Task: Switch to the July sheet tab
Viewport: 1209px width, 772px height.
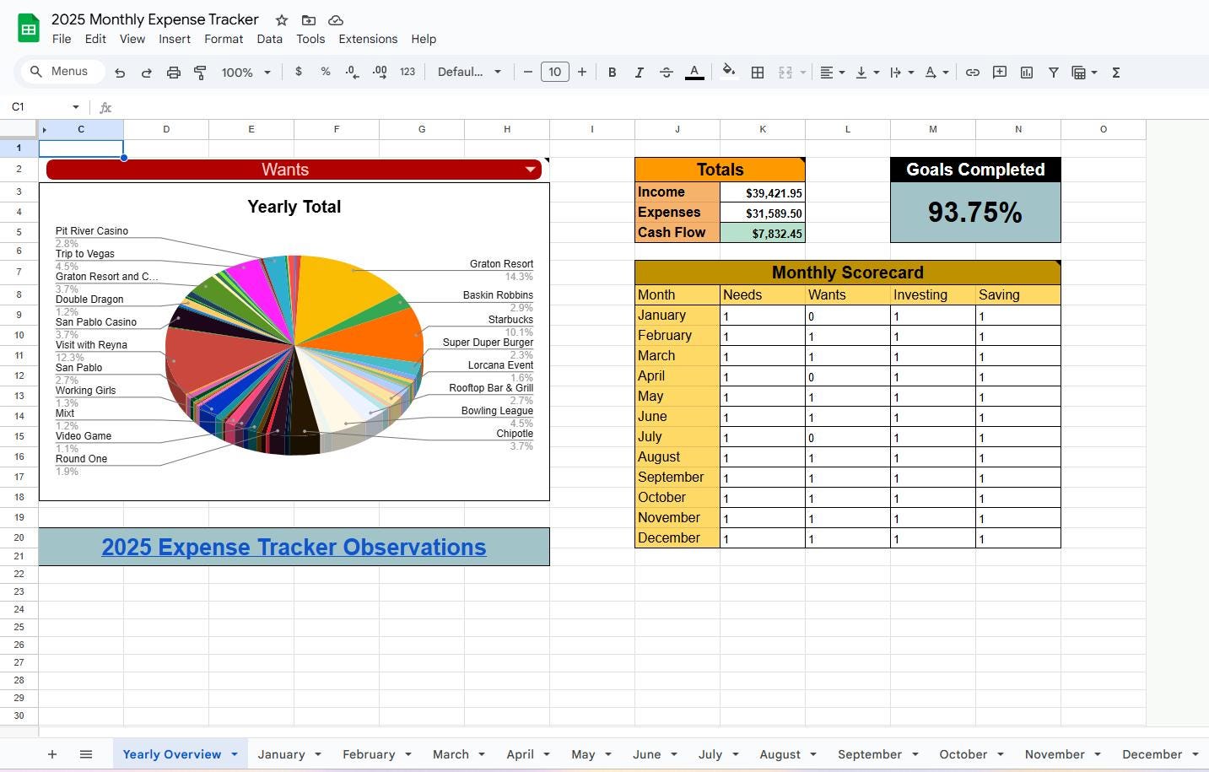Action: tap(710, 754)
